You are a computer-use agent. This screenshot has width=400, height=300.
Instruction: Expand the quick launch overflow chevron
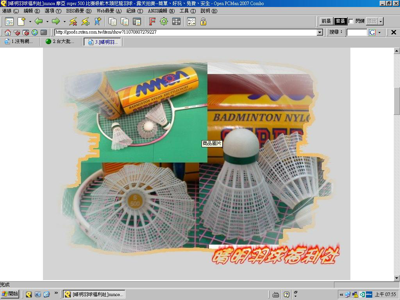pyautogui.click(x=56, y=293)
